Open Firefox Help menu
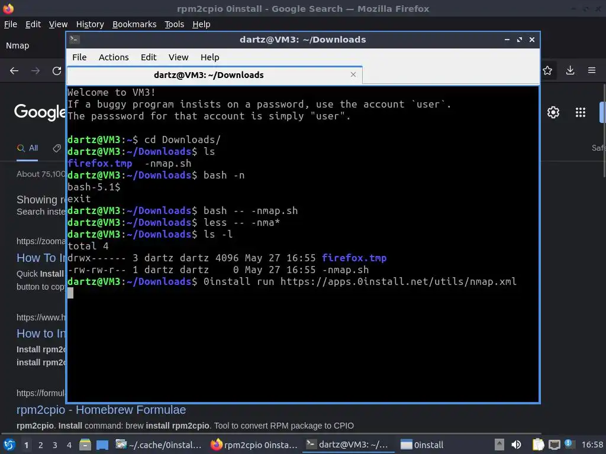 point(201,24)
